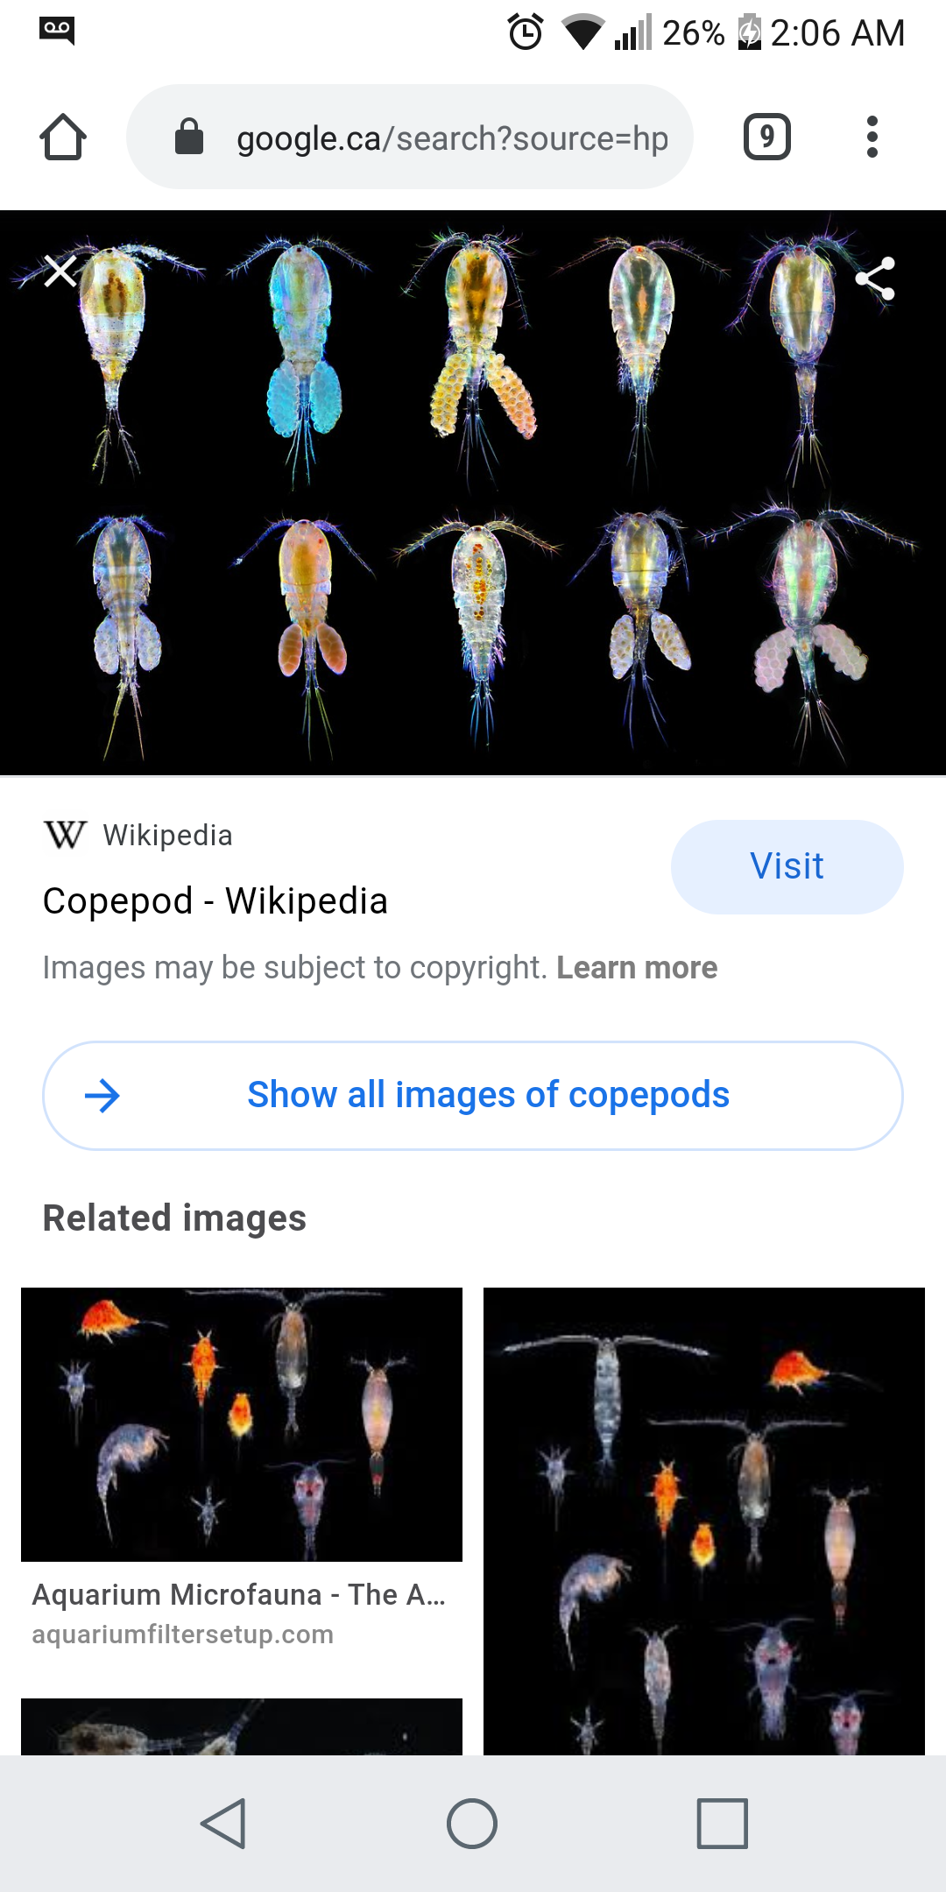Open Chrome's three-dot overflow menu

(872, 137)
